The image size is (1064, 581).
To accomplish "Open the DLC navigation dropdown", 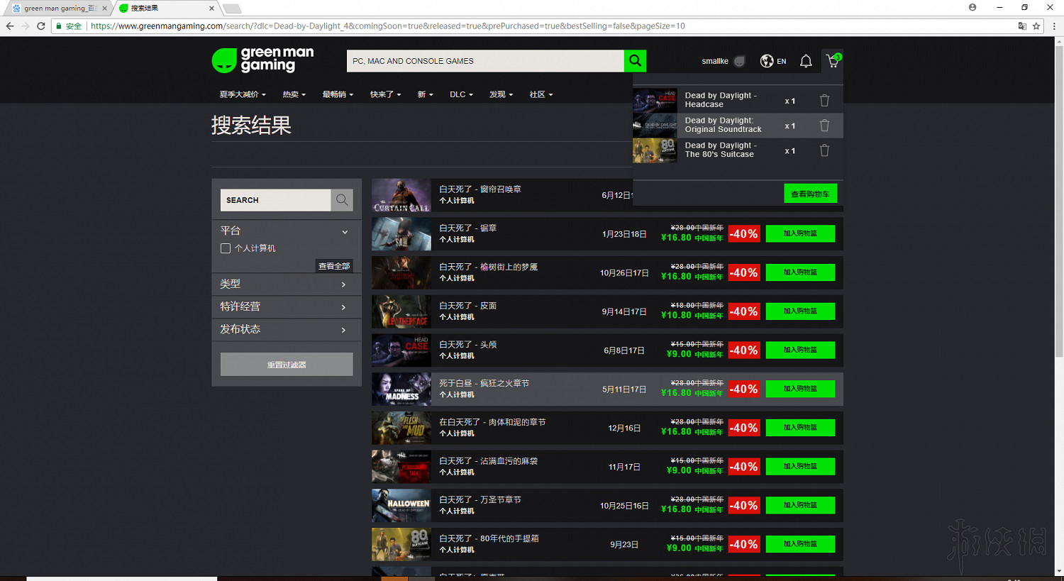I will (461, 94).
